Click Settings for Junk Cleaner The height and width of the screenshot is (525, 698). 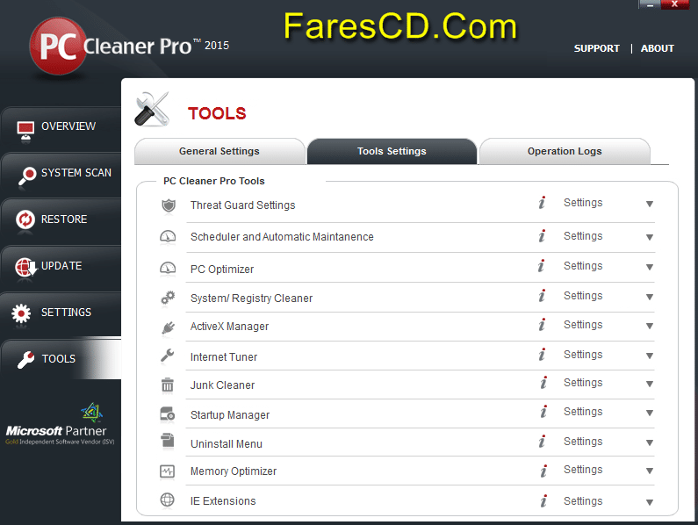(x=583, y=383)
